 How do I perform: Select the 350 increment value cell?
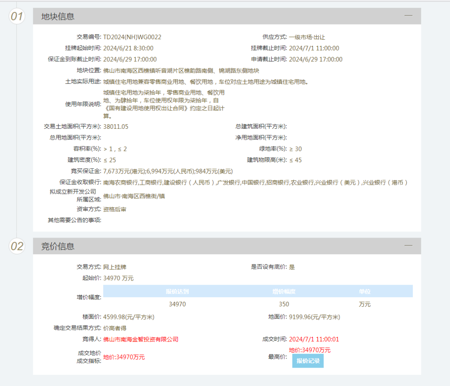(284, 304)
